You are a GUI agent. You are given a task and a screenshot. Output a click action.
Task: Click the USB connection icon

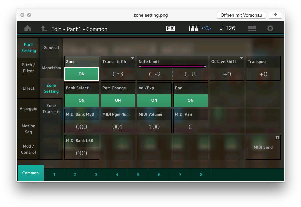coord(206,28)
